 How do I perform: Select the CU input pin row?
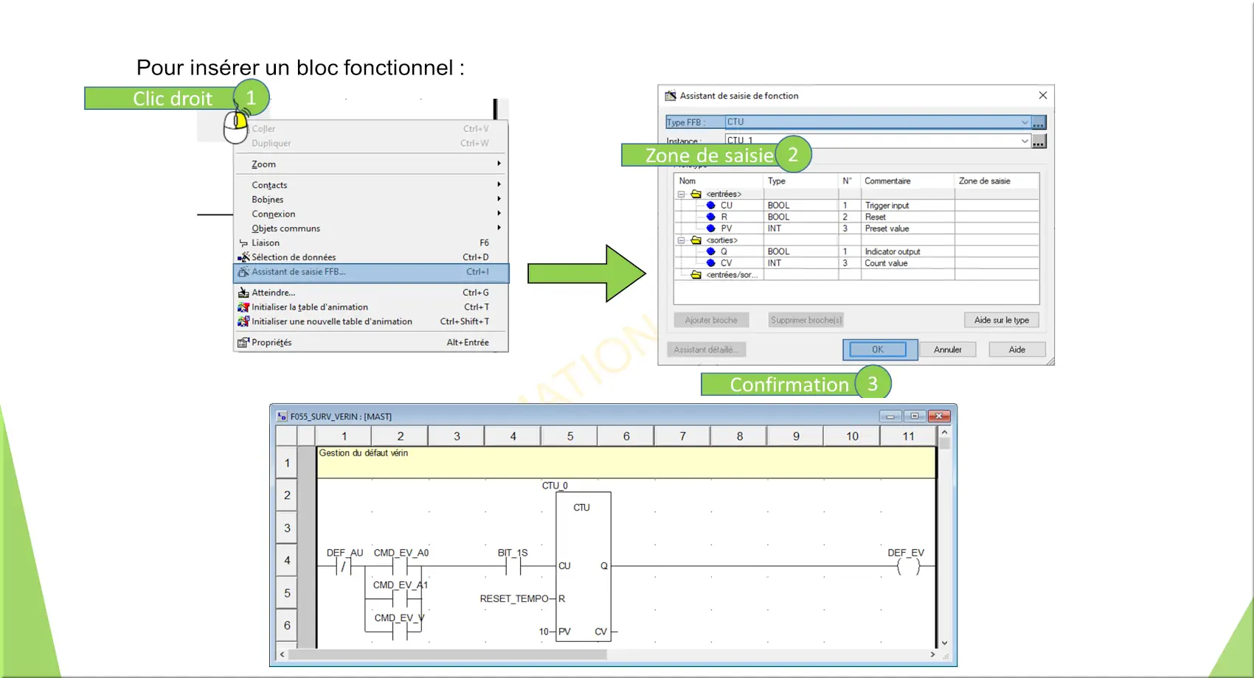[x=856, y=206]
